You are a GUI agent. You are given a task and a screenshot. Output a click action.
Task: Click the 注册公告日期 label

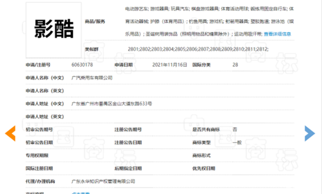click(128, 143)
